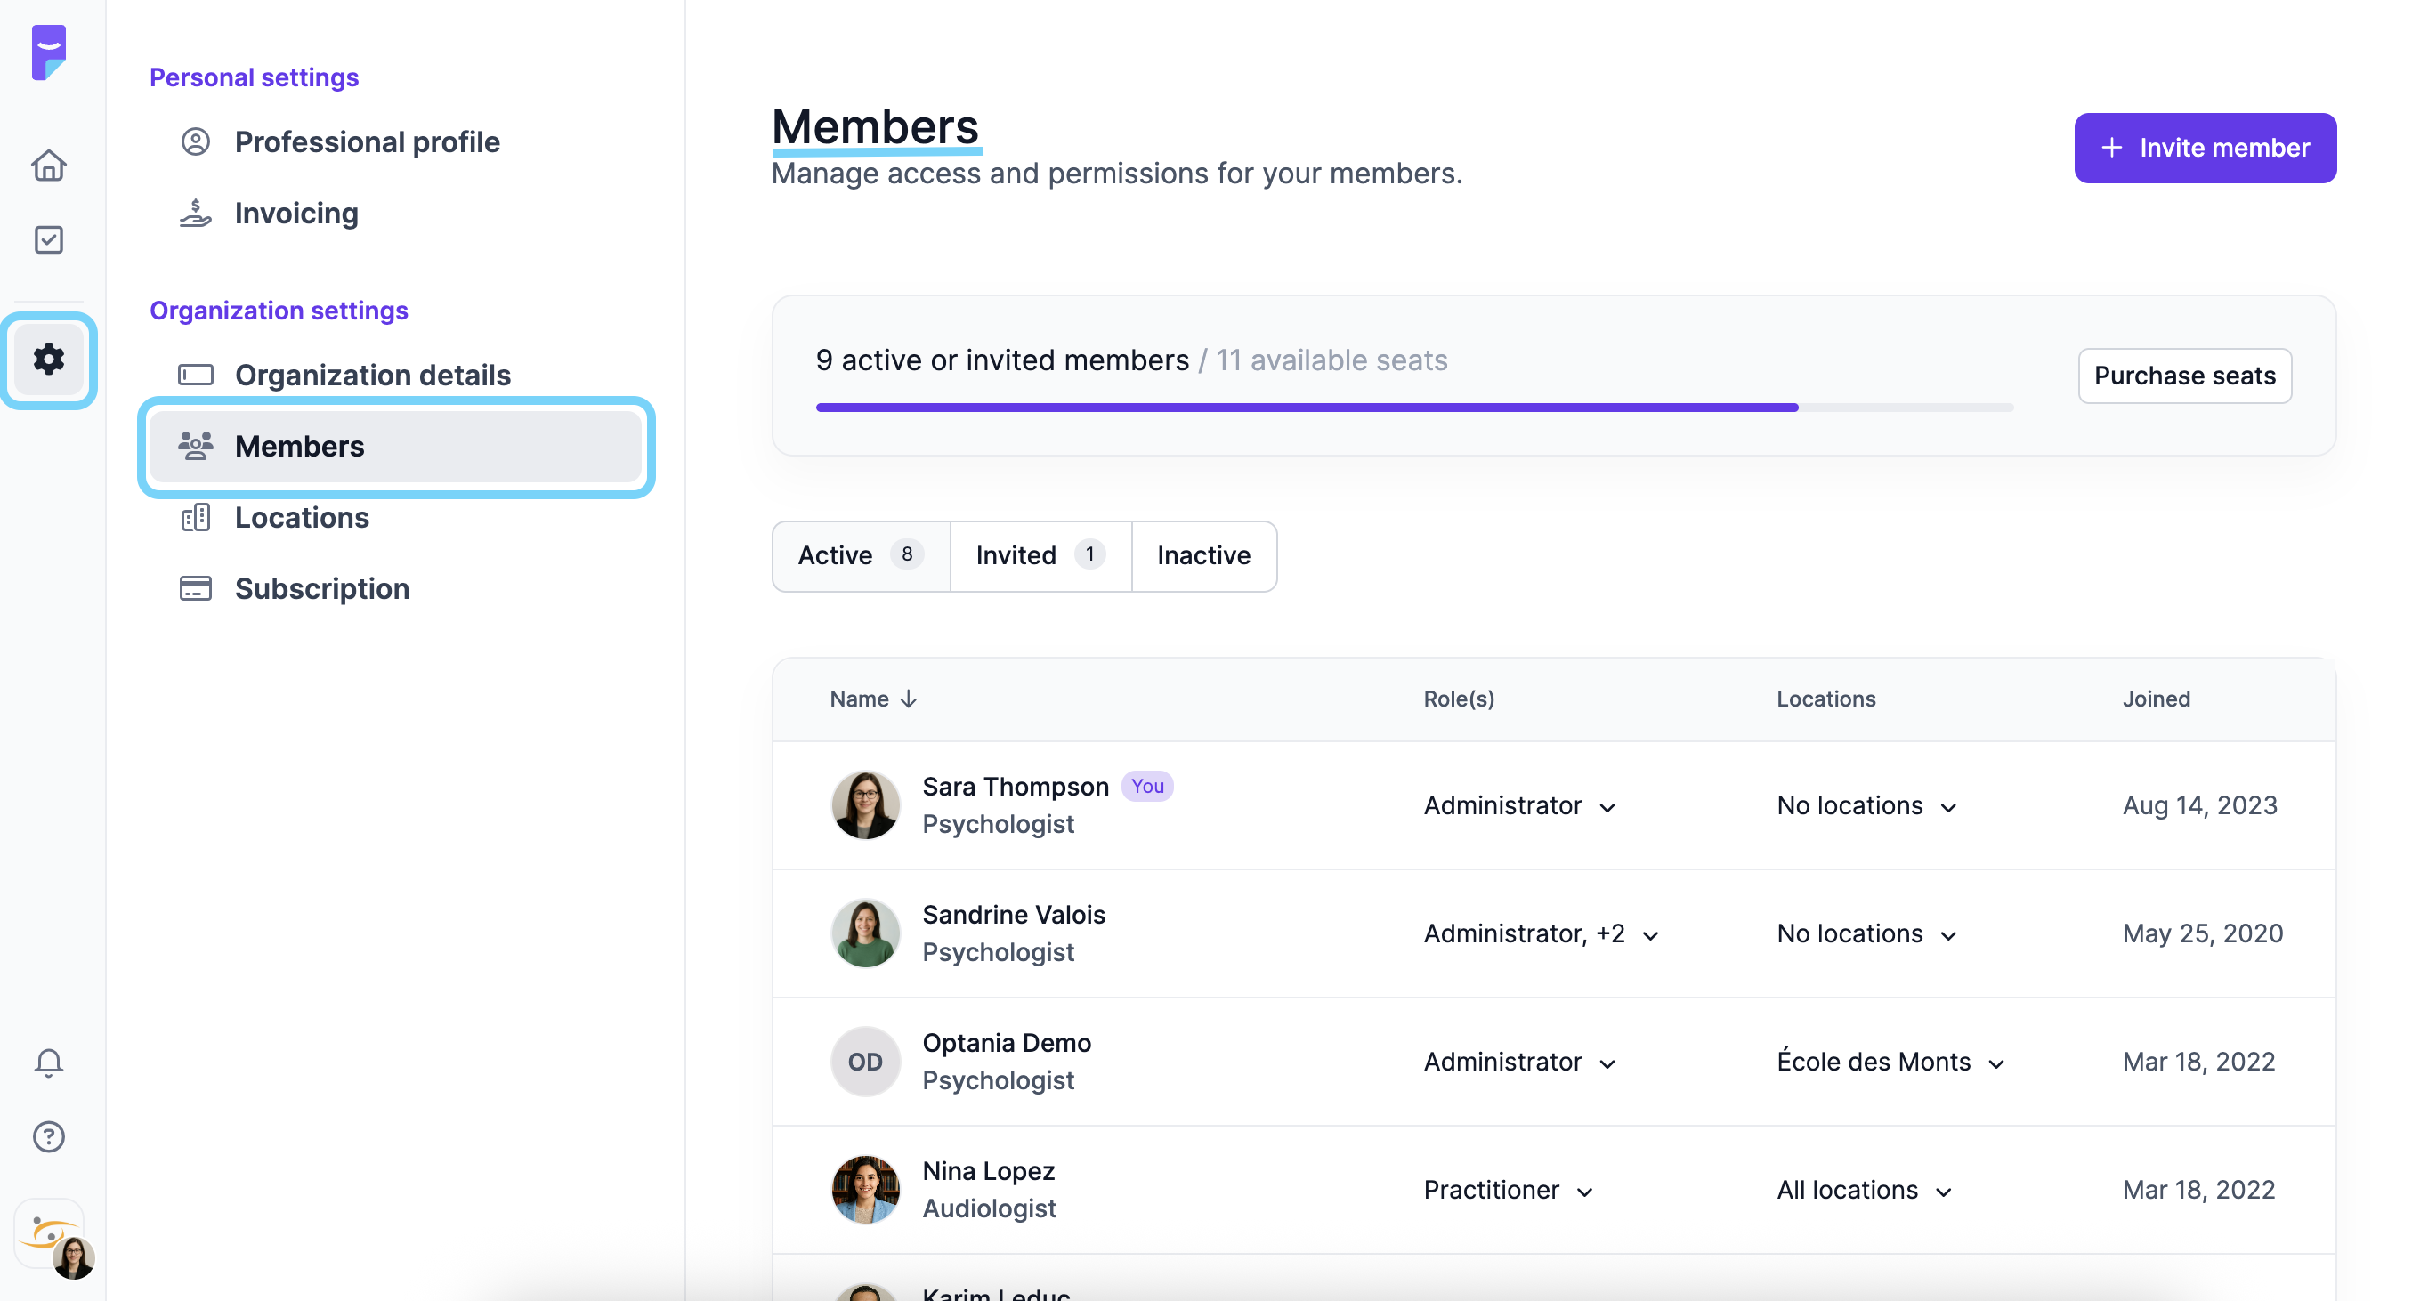2412x1301 pixels.
Task: Click the Aug 14, 2023 joined date
Action: [x=2198, y=806]
